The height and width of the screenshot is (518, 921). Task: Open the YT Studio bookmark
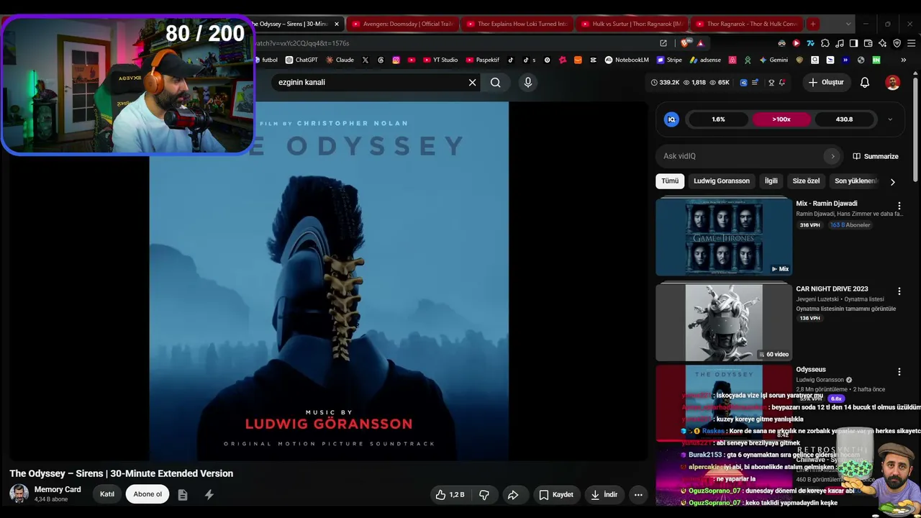440,60
